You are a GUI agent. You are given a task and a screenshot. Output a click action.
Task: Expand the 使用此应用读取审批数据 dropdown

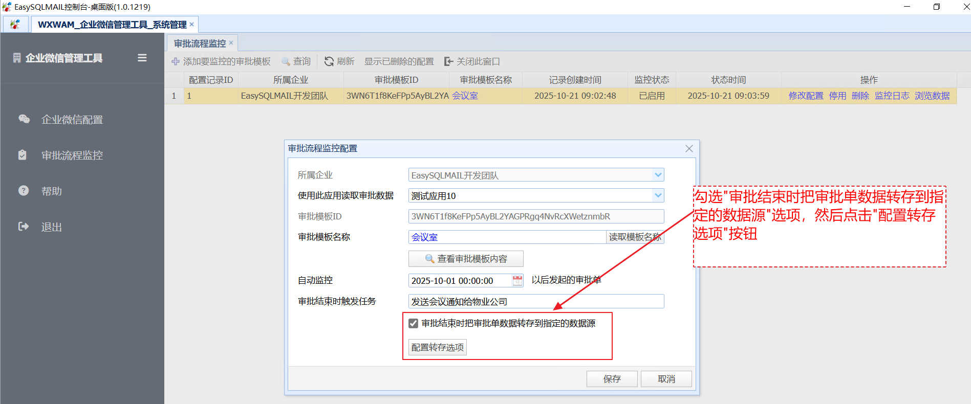(658, 195)
